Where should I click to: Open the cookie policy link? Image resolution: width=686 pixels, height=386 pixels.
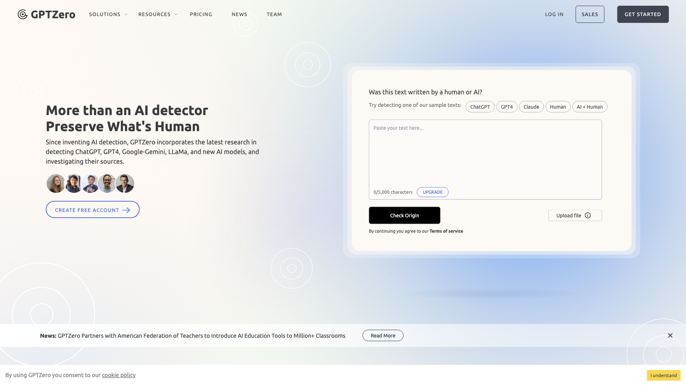click(x=119, y=375)
